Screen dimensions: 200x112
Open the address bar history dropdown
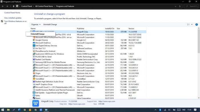point(175,6)
